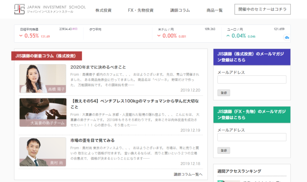Click the 開催中のセミナーはコチラ button
Image resolution: width=307 pixels, height=182 pixels.
[x=262, y=10]
